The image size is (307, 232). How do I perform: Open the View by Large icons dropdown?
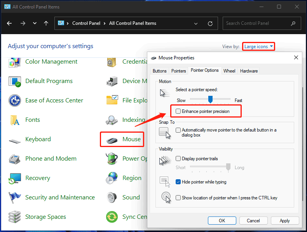pyautogui.click(x=258, y=47)
